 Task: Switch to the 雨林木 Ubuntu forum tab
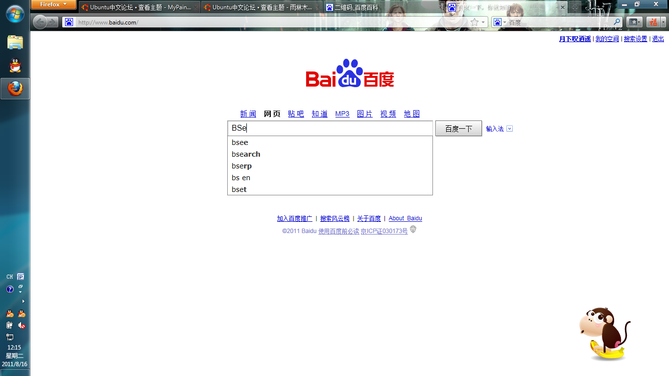262,7
